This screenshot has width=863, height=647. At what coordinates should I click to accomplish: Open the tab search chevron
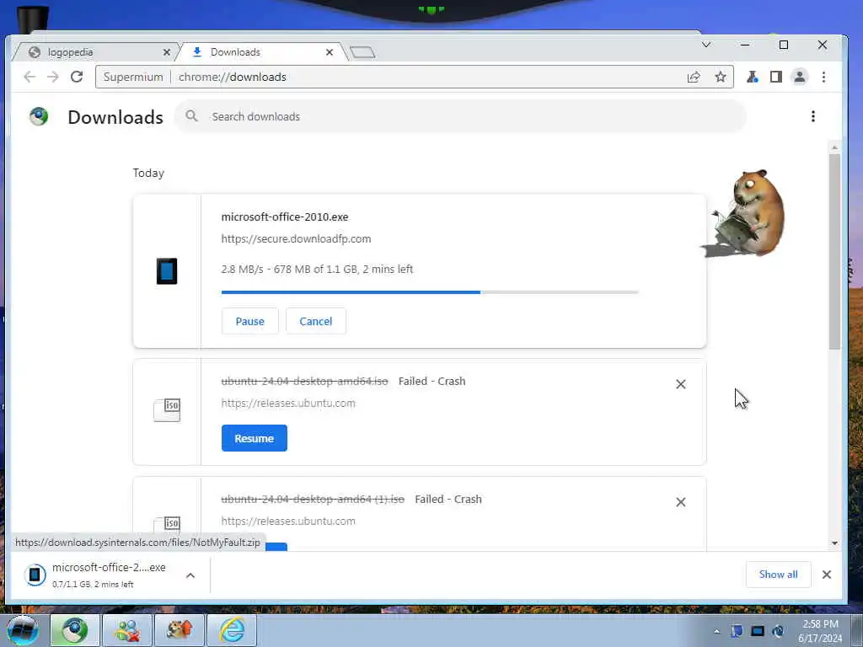706,45
